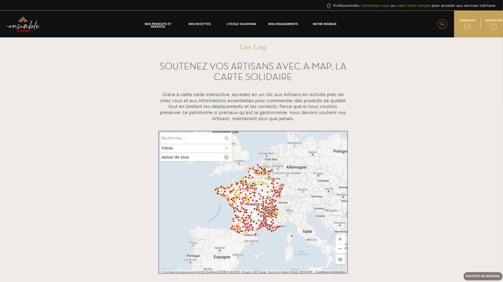
Task: Open Notre Marque menu
Action: (324, 24)
